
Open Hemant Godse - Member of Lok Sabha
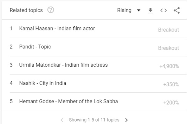click(x=69, y=101)
